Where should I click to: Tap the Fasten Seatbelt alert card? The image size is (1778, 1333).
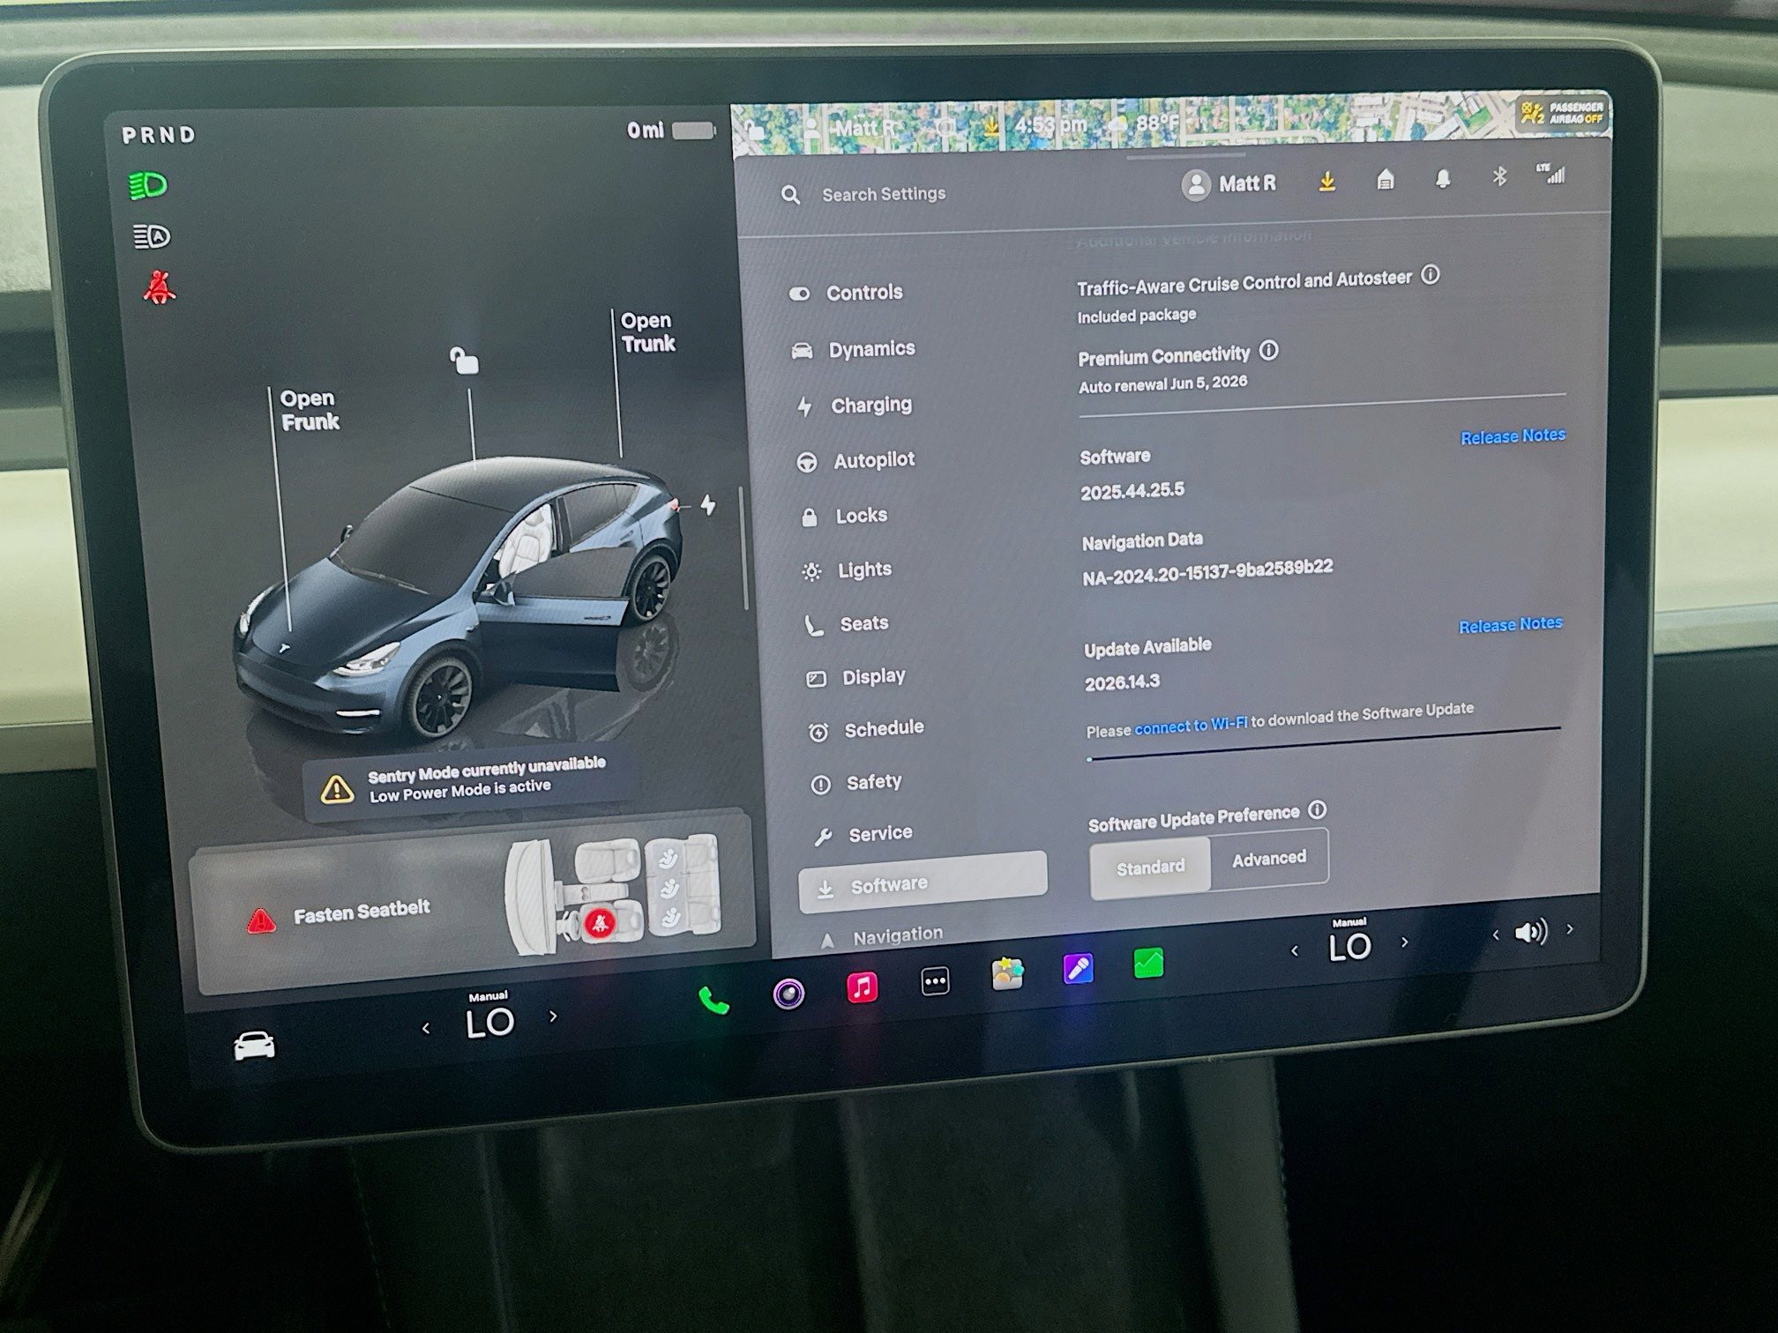(473, 901)
